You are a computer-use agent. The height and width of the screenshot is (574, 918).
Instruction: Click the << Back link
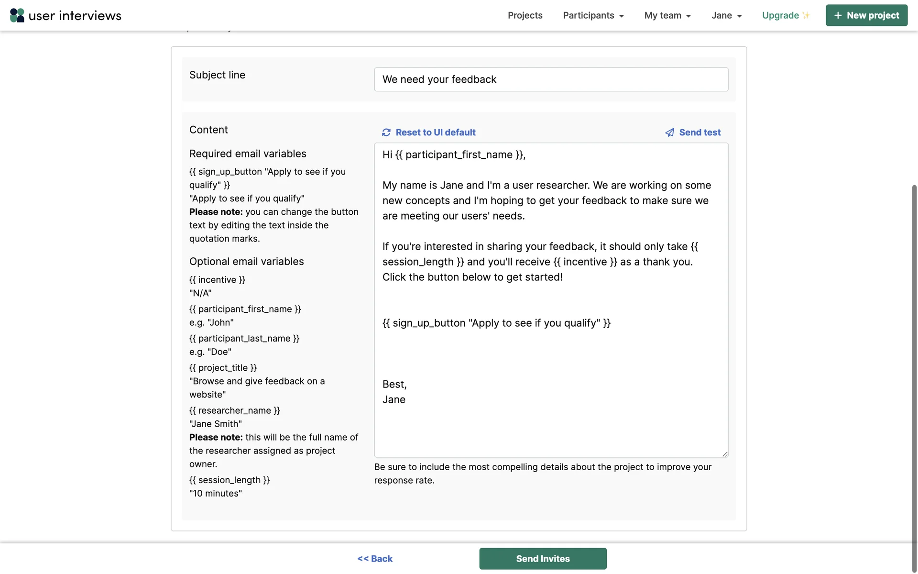375,559
